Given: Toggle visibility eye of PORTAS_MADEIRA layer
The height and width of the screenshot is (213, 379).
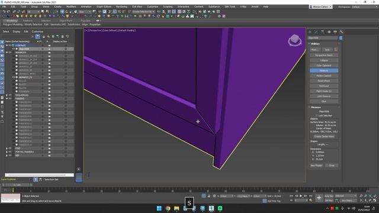Looking at the screenshot, I should [10, 152].
